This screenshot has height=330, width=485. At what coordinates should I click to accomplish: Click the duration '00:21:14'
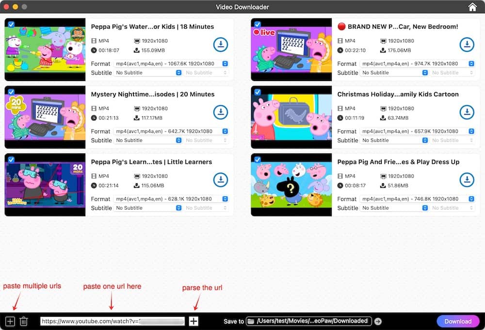pos(109,186)
